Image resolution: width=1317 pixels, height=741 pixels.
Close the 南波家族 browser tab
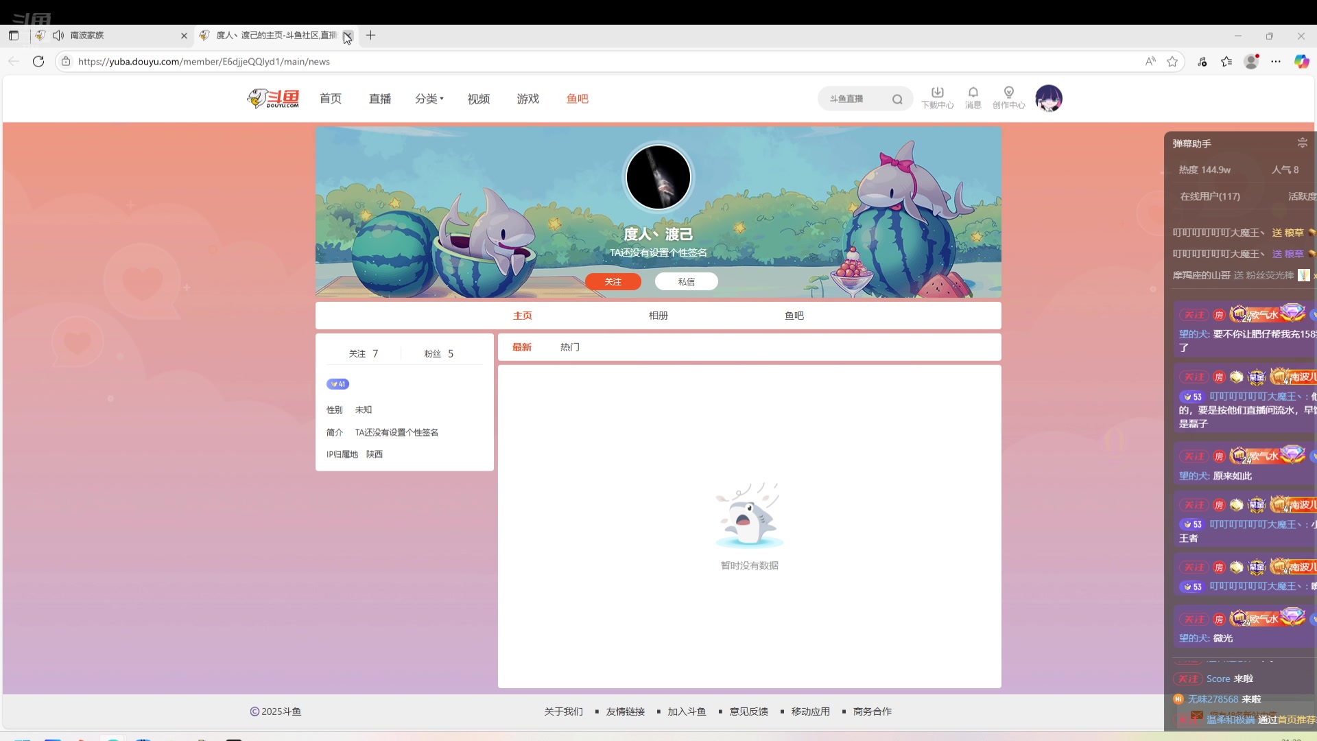click(184, 36)
